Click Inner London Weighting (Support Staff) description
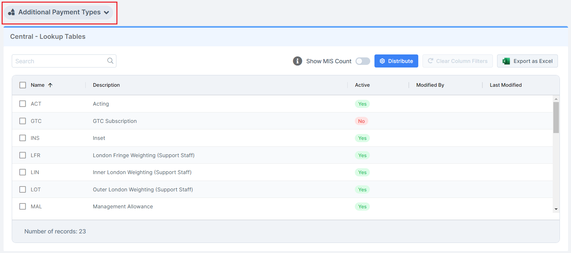571x253 pixels. pyautogui.click(x=142, y=172)
